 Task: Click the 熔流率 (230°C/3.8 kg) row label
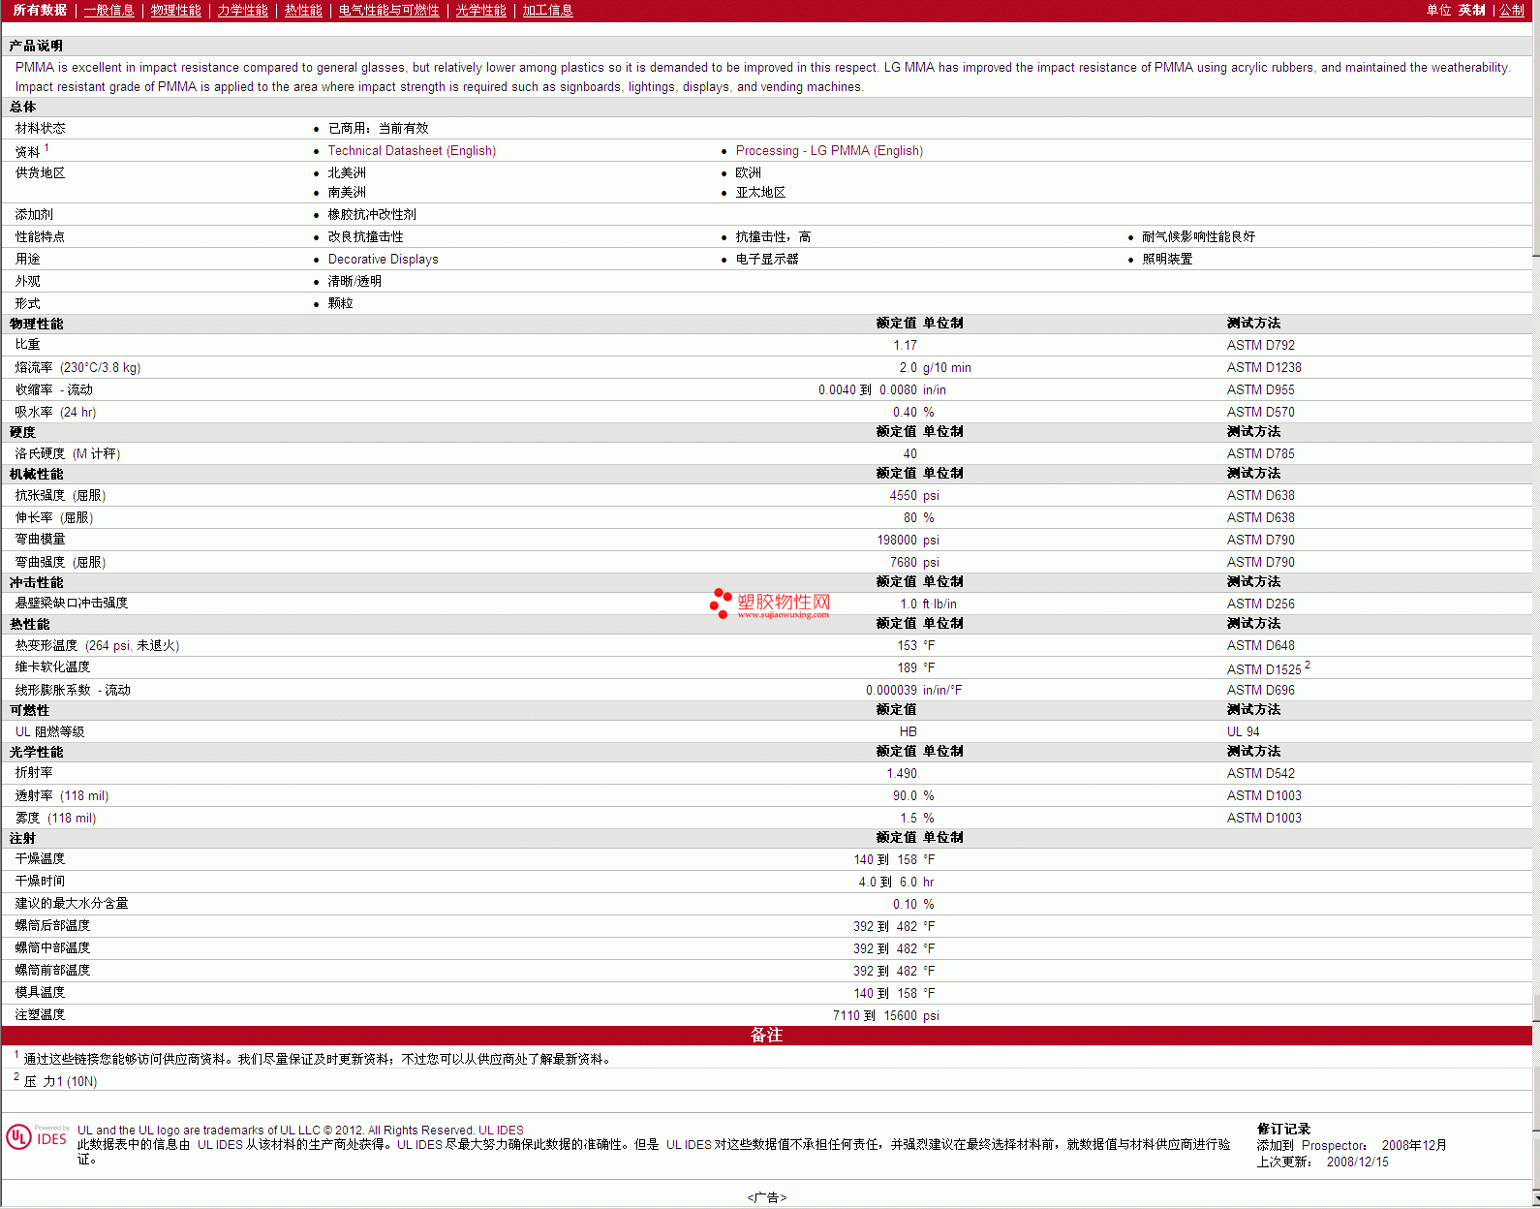click(x=77, y=367)
